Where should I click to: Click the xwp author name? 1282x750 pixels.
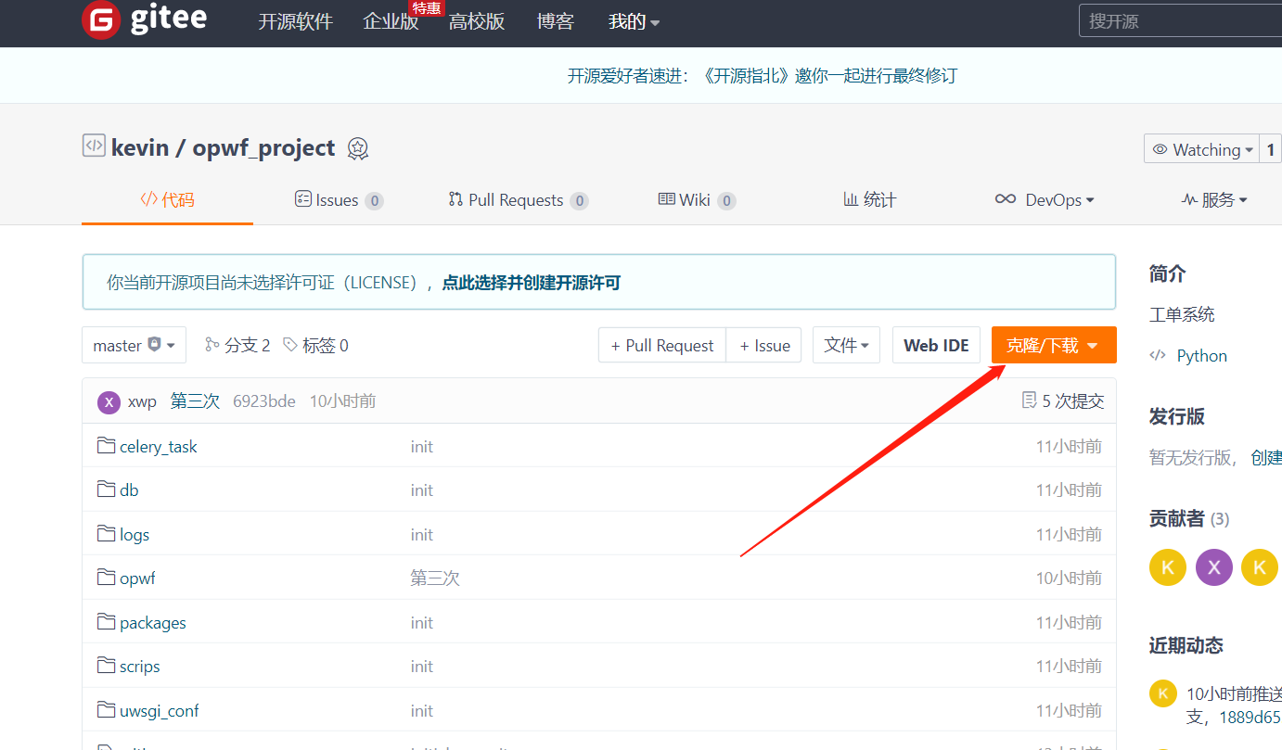point(143,400)
